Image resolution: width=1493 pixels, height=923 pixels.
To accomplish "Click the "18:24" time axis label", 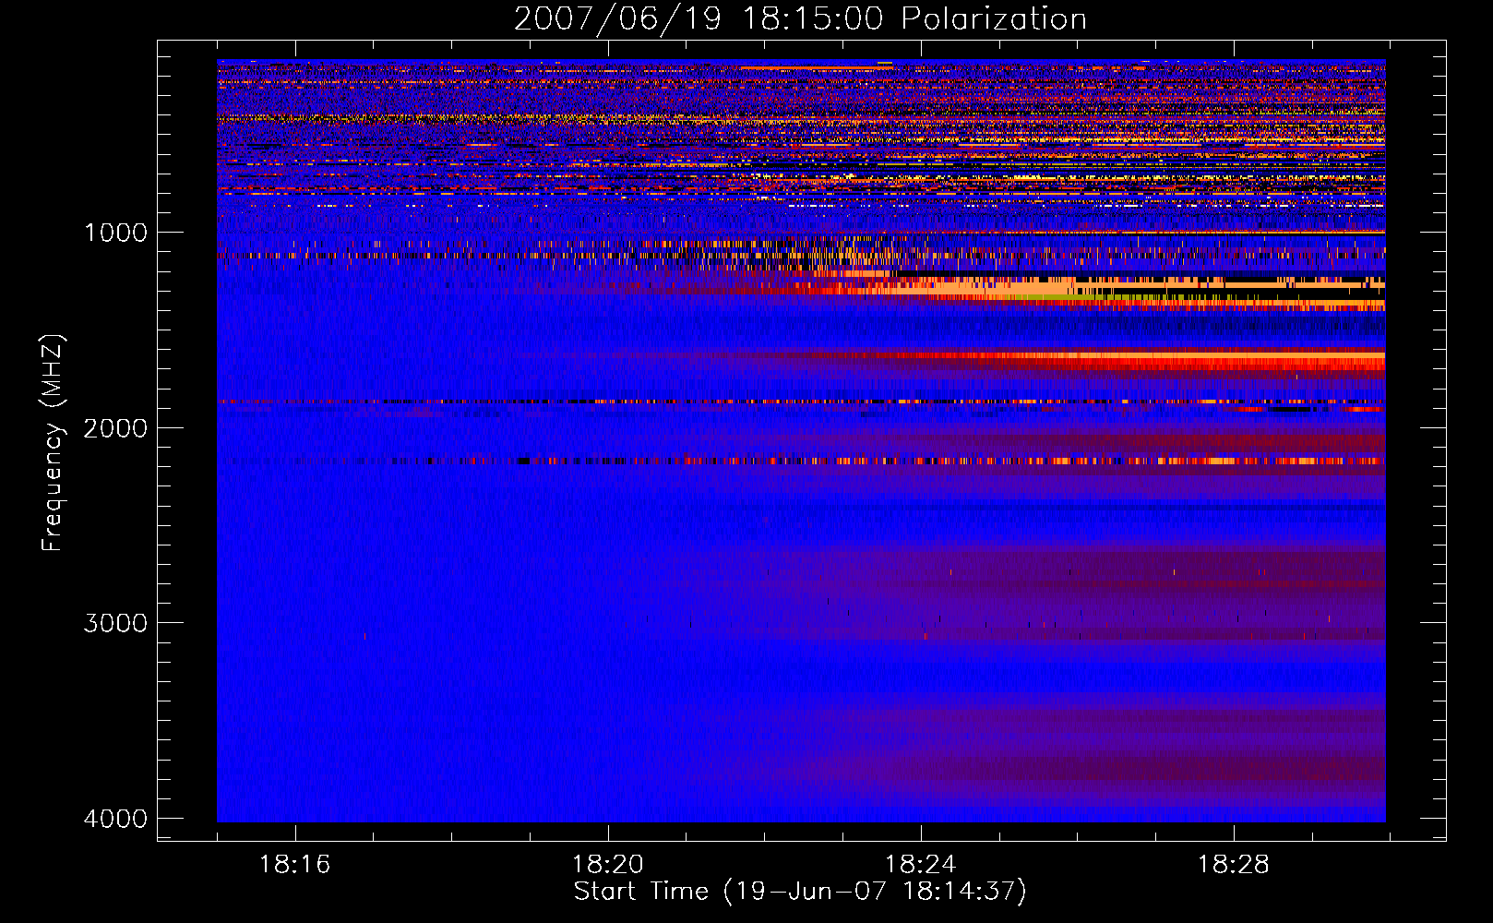I will pos(920,865).
